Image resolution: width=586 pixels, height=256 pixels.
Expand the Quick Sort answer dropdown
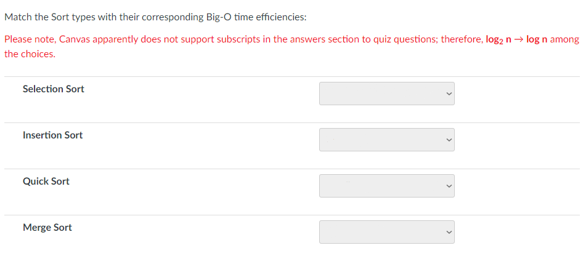(x=386, y=186)
